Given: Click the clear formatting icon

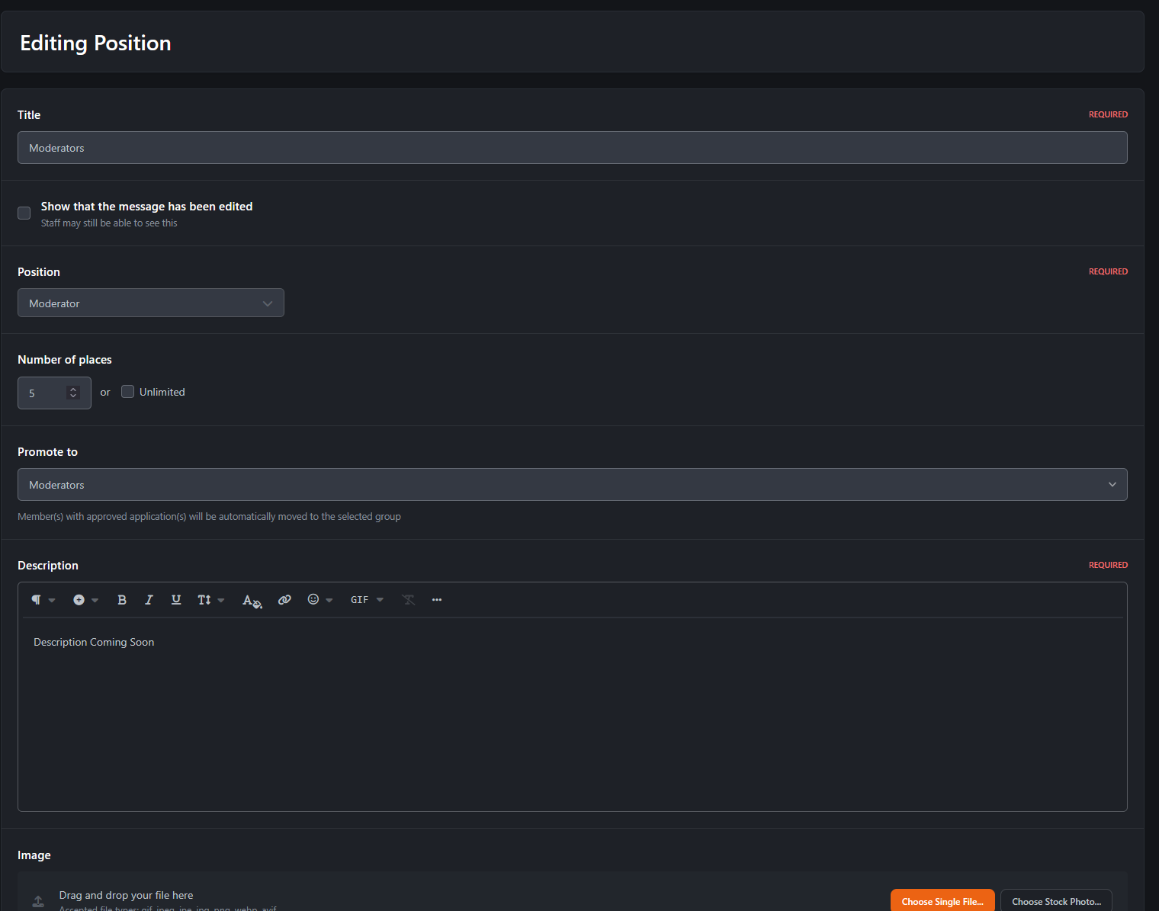Looking at the screenshot, I should 409,600.
